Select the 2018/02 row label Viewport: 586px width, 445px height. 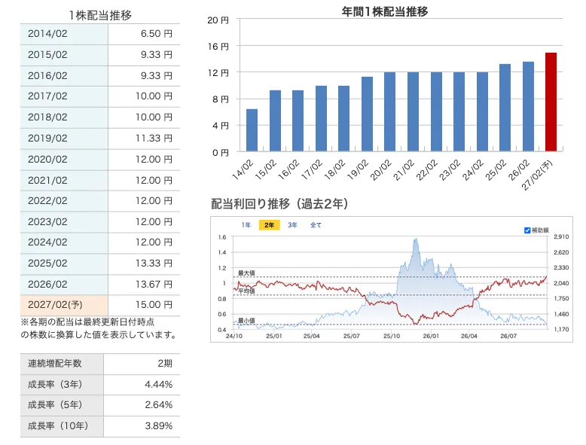pyautogui.click(x=47, y=117)
